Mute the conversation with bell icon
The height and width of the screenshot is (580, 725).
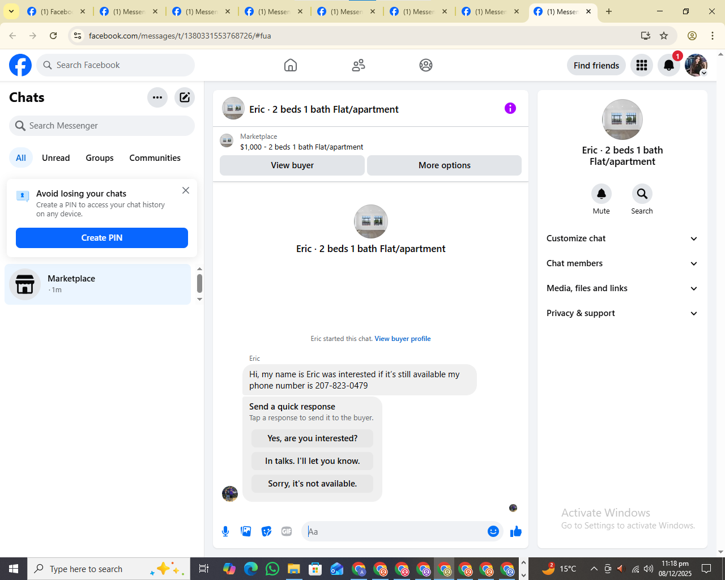[x=602, y=194]
